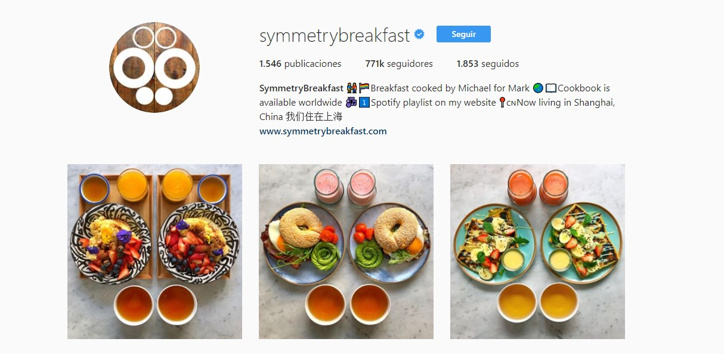Click the red pin emoji before CN
The image size is (724, 354).
(x=502, y=103)
